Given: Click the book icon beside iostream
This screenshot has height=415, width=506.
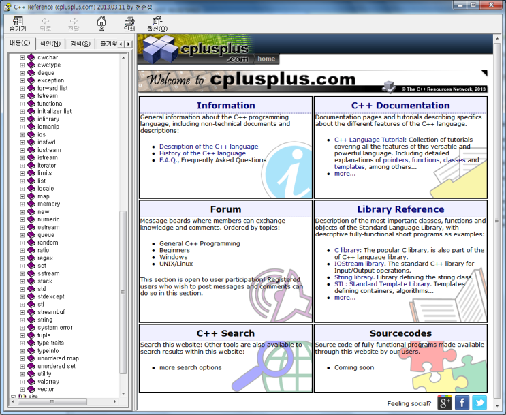Looking at the screenshot, I should coord(31,150).
